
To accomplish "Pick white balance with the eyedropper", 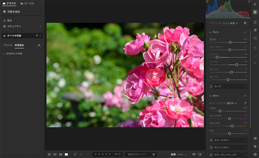I will tap(245, 103).
